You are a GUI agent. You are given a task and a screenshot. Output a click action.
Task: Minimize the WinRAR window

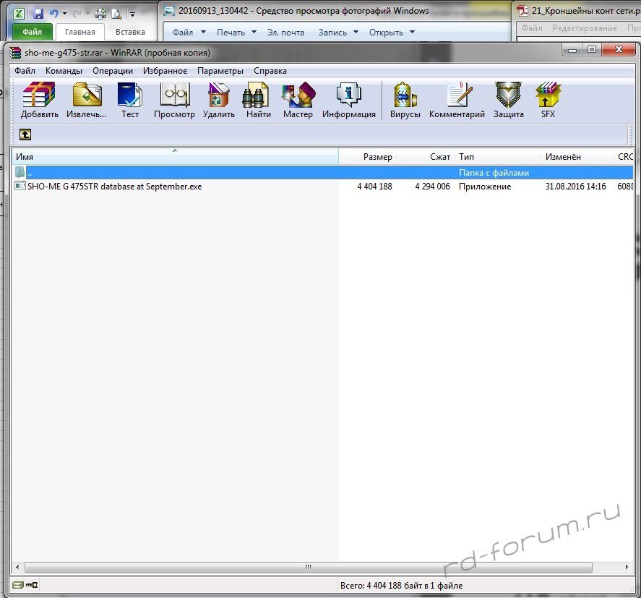572,49
